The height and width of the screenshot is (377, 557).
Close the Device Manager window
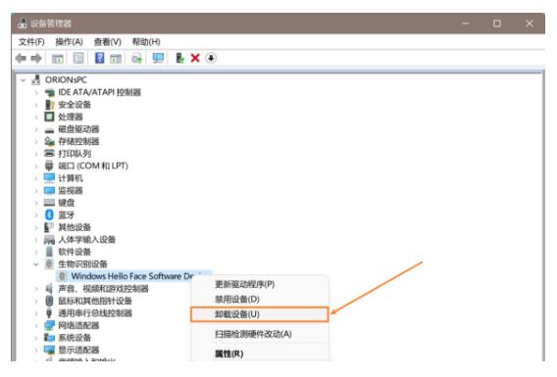530,24
